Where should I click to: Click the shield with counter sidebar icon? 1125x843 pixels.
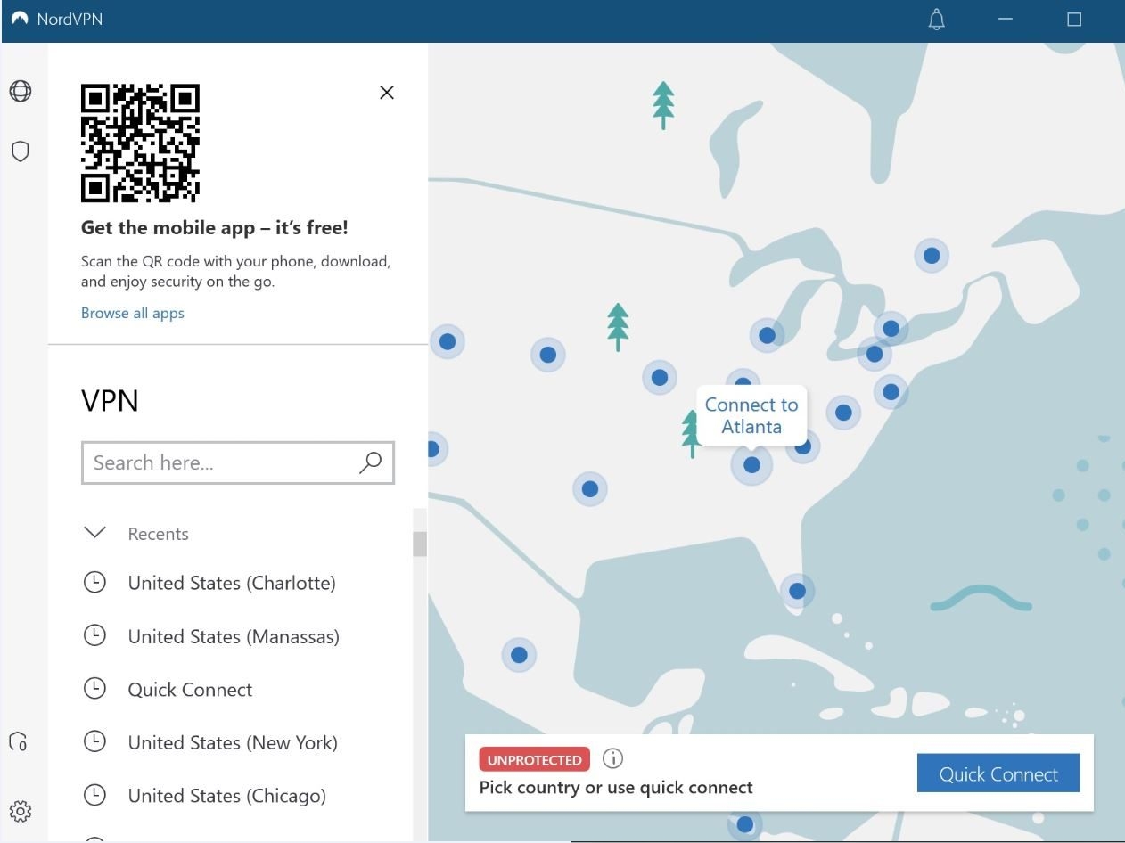pyautogui.click(x=19, y=741)
